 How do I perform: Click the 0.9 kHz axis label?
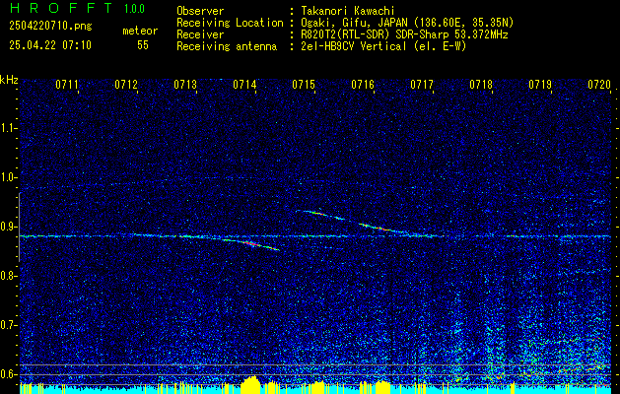tap(8, 227)
